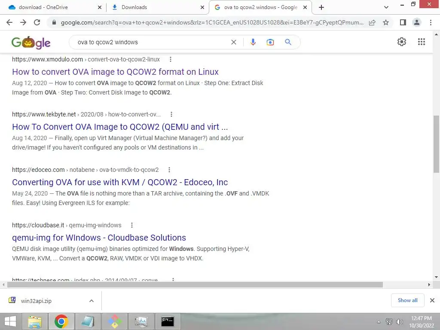This screenshot has height=330, width=440.
Task: Go back to the previous page
Action: 9,22
